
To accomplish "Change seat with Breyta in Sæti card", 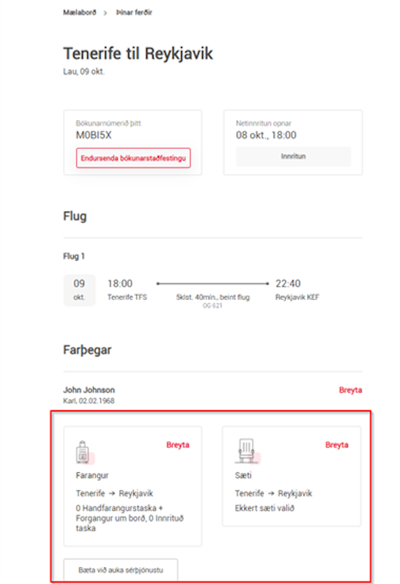I will click(x=337, y=445).
